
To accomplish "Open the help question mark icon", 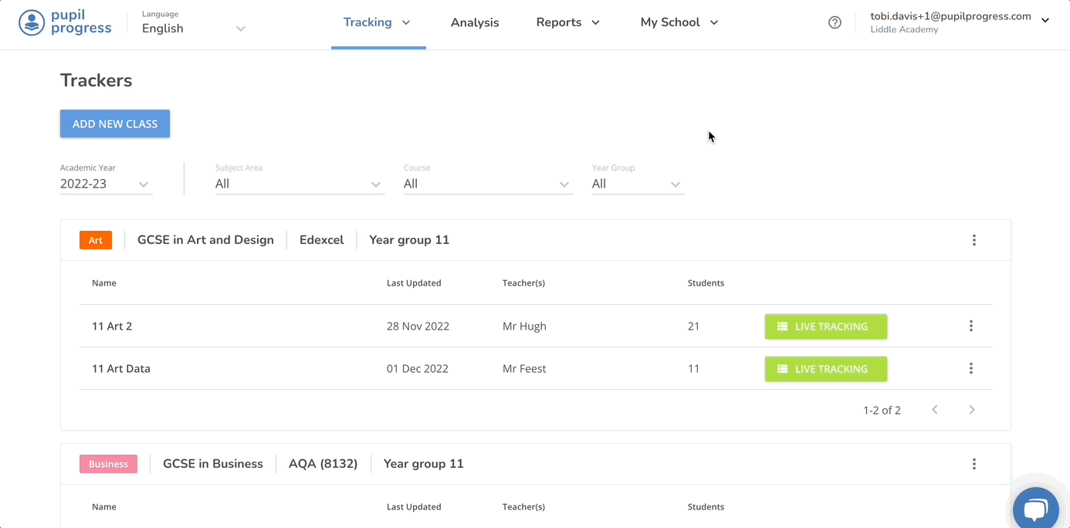I will pos(835,22).
